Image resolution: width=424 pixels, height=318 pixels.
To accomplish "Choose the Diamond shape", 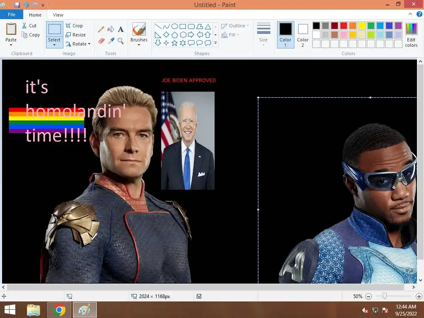I will pos(166,35).
